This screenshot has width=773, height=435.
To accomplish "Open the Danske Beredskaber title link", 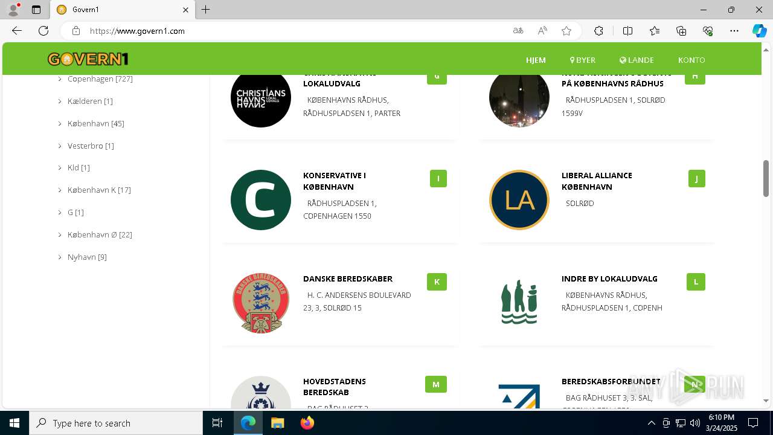I will [348, 279].
